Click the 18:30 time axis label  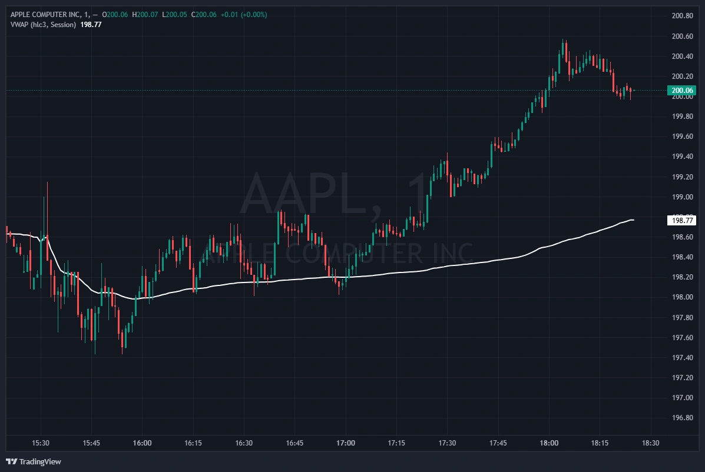651,443
